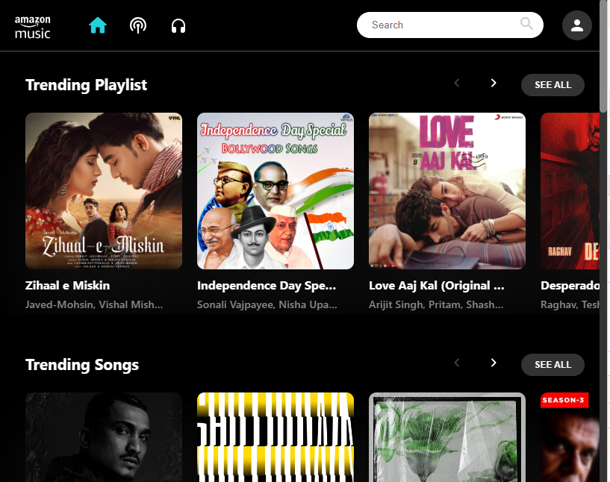Open the user profile icon
This screenshot has width=610, height=482.
click(x=577, y=25)
